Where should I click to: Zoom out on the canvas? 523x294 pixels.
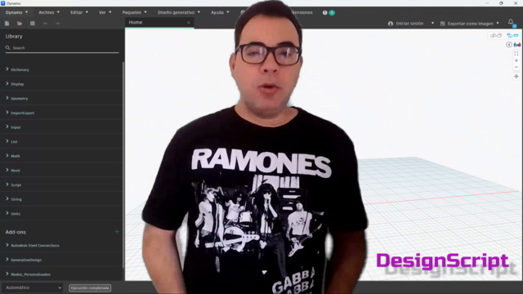[516, 67]
